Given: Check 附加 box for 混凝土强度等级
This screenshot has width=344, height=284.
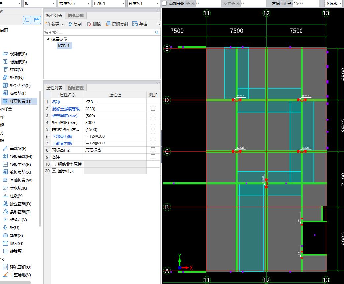Looking at the screenshot, I should (153, 109).
